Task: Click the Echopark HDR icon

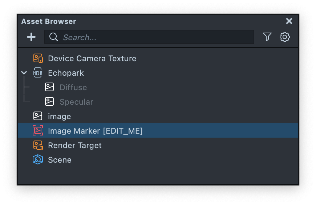Action: click(x=38, y=73)
